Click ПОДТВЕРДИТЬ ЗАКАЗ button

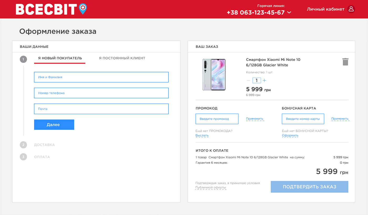309,187
